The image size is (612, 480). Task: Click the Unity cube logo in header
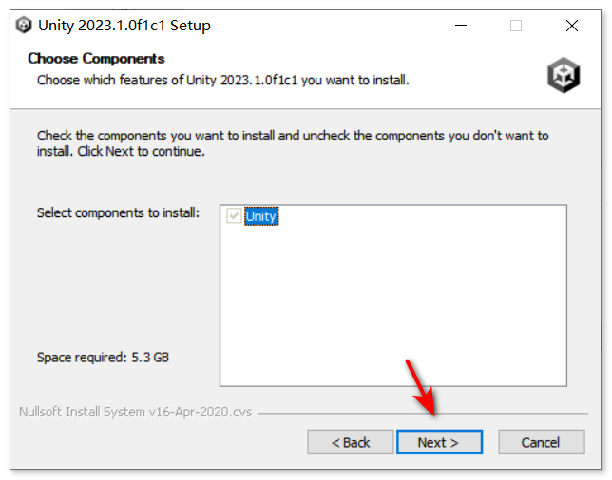(x=564, y=75)
